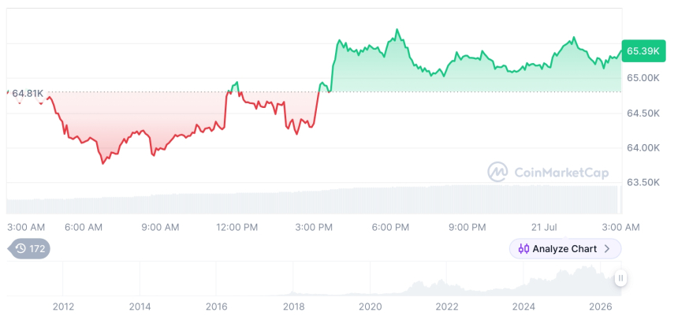This screenshot has height=316, width=678.
Task: Click the 12:00 PM time axis label
Action: [x=237, y=227]
